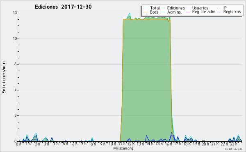Image resolution: width=246 pixels, height=152 pixels.
Task: Click the '1 h' x-axis label
Action: pyautogui.click(x=28, y=144)
